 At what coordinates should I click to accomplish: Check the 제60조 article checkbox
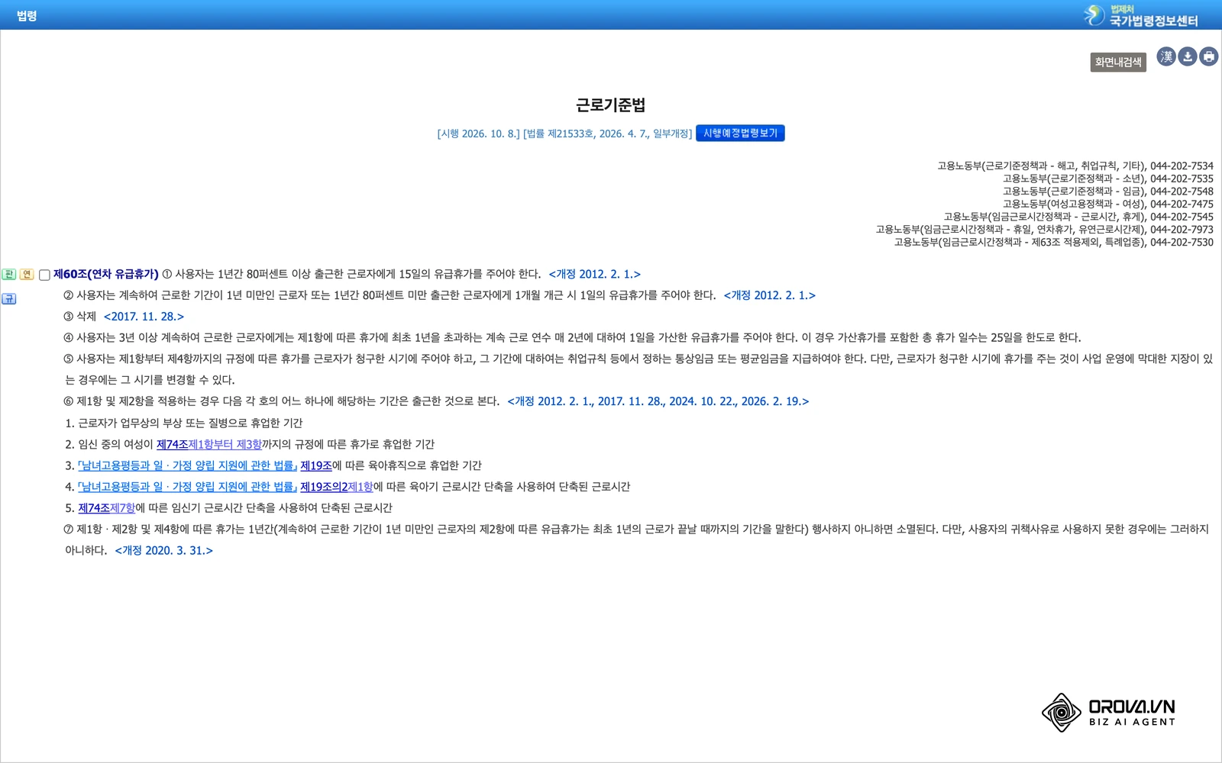coord(44,275)
